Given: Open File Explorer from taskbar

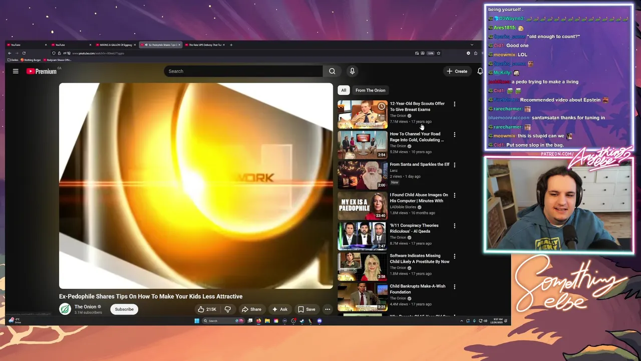Looking at the screenshot, I should click(267, 321).
